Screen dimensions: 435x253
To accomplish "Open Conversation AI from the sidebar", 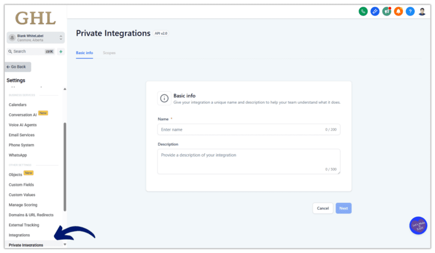I will tap(23, 114).
